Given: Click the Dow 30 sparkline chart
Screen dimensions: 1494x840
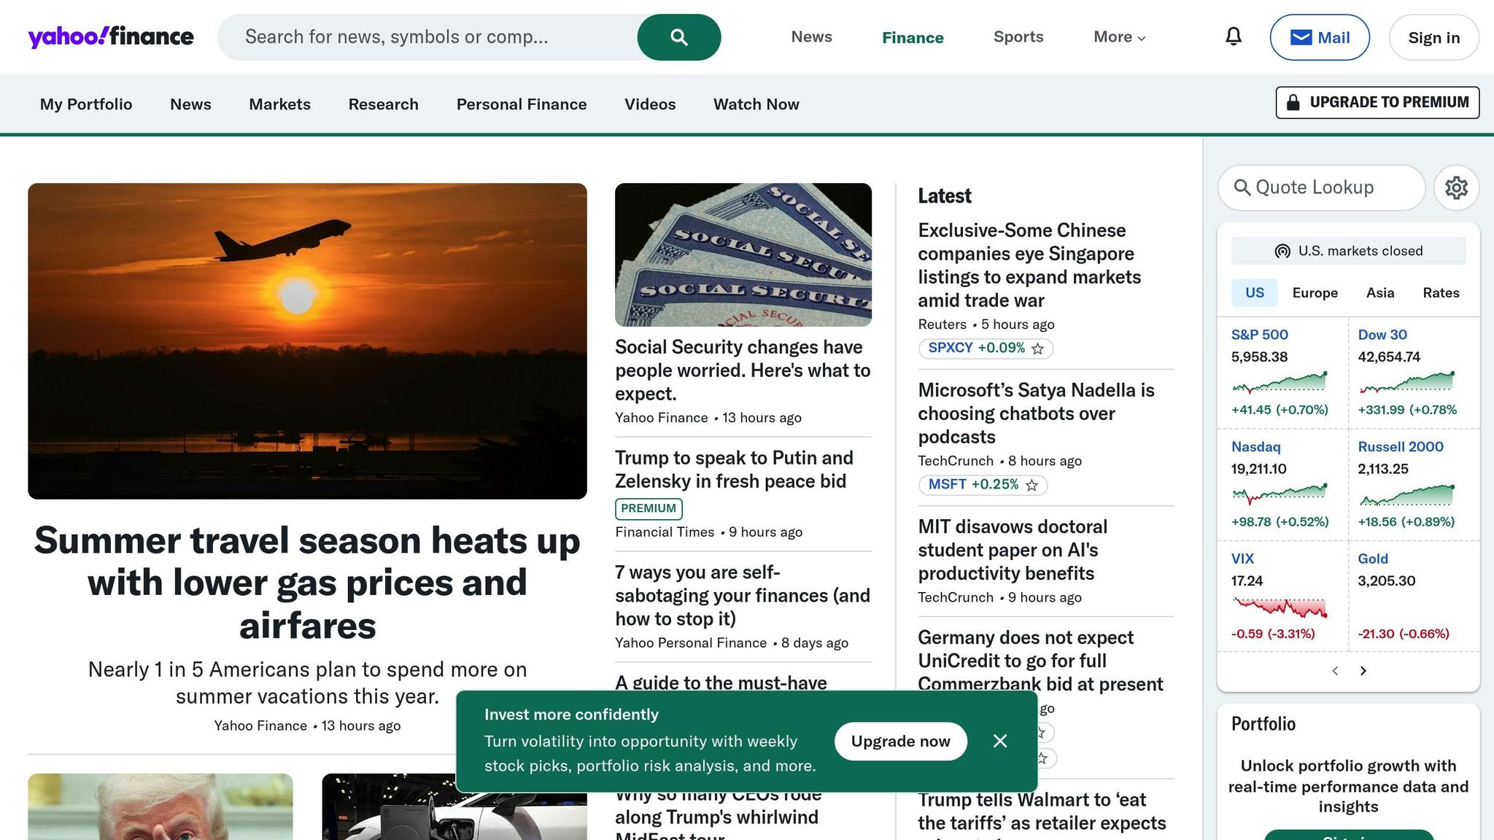Looking at the screenshot, I should tap(1406, 382).
